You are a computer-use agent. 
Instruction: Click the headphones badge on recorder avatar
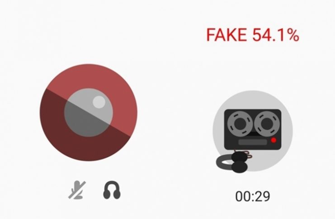click(234, 161)
